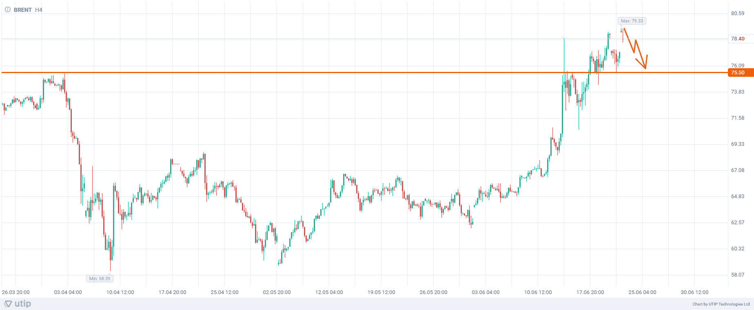Select the orange downward zigzag arrow
This screenshot has width=754, height=310.
pos(636,48)
